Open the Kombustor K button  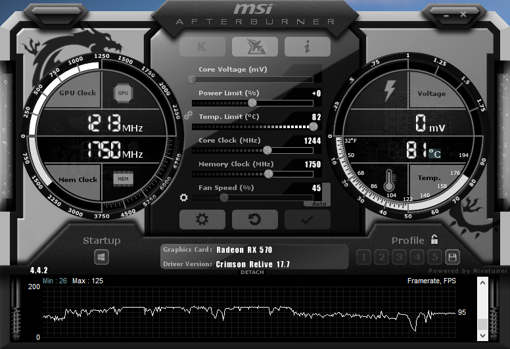(x=202, y=47)
